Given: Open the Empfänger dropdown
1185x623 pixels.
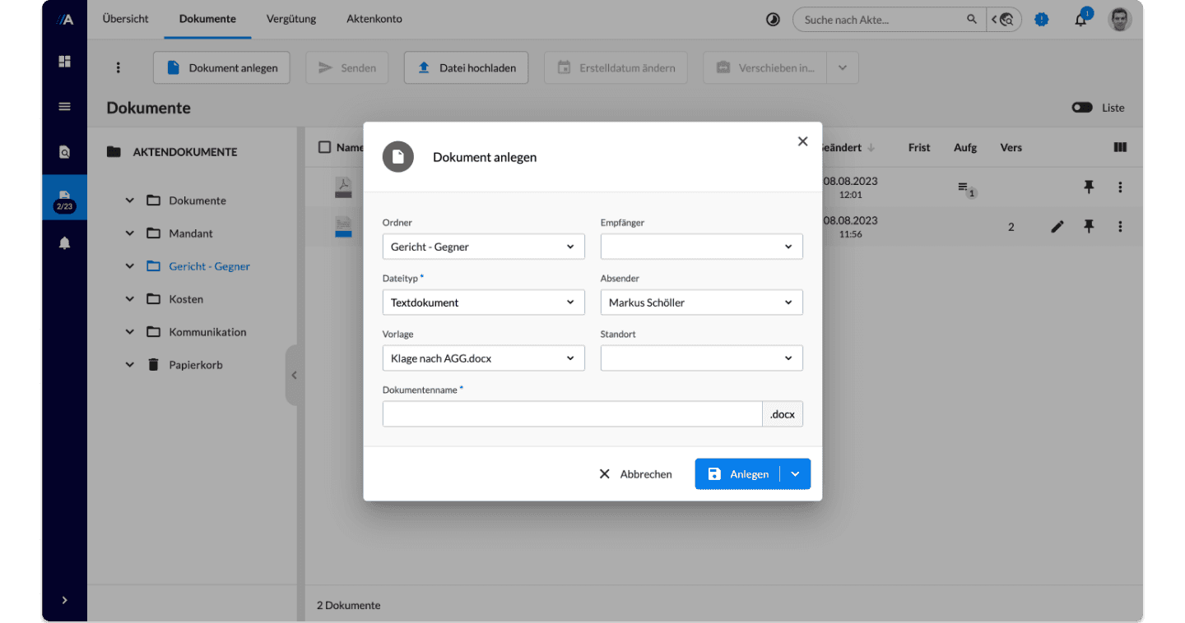Looking at the screenshot, I should tap(702, 247).
